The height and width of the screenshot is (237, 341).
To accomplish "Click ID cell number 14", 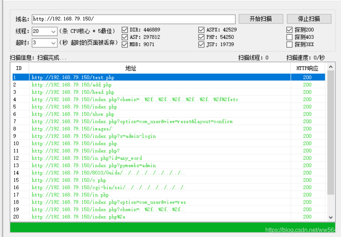I will click(16, 173).
